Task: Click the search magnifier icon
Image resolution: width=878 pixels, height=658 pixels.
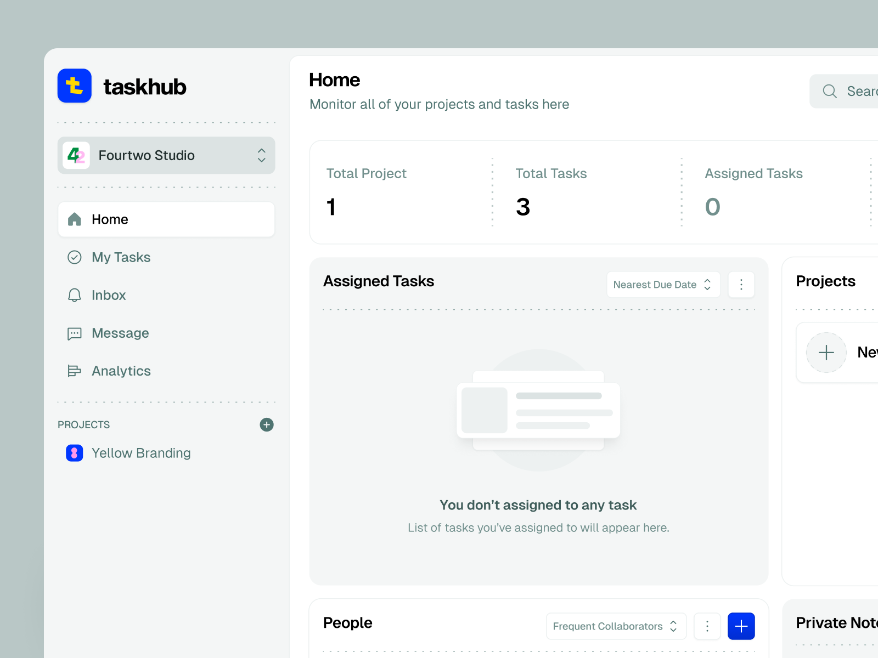Action: pyautogui.click(x=829, y=91)
